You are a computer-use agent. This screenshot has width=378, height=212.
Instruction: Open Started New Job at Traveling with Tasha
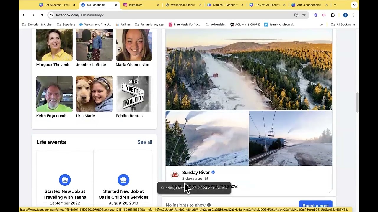pos(65,194)
